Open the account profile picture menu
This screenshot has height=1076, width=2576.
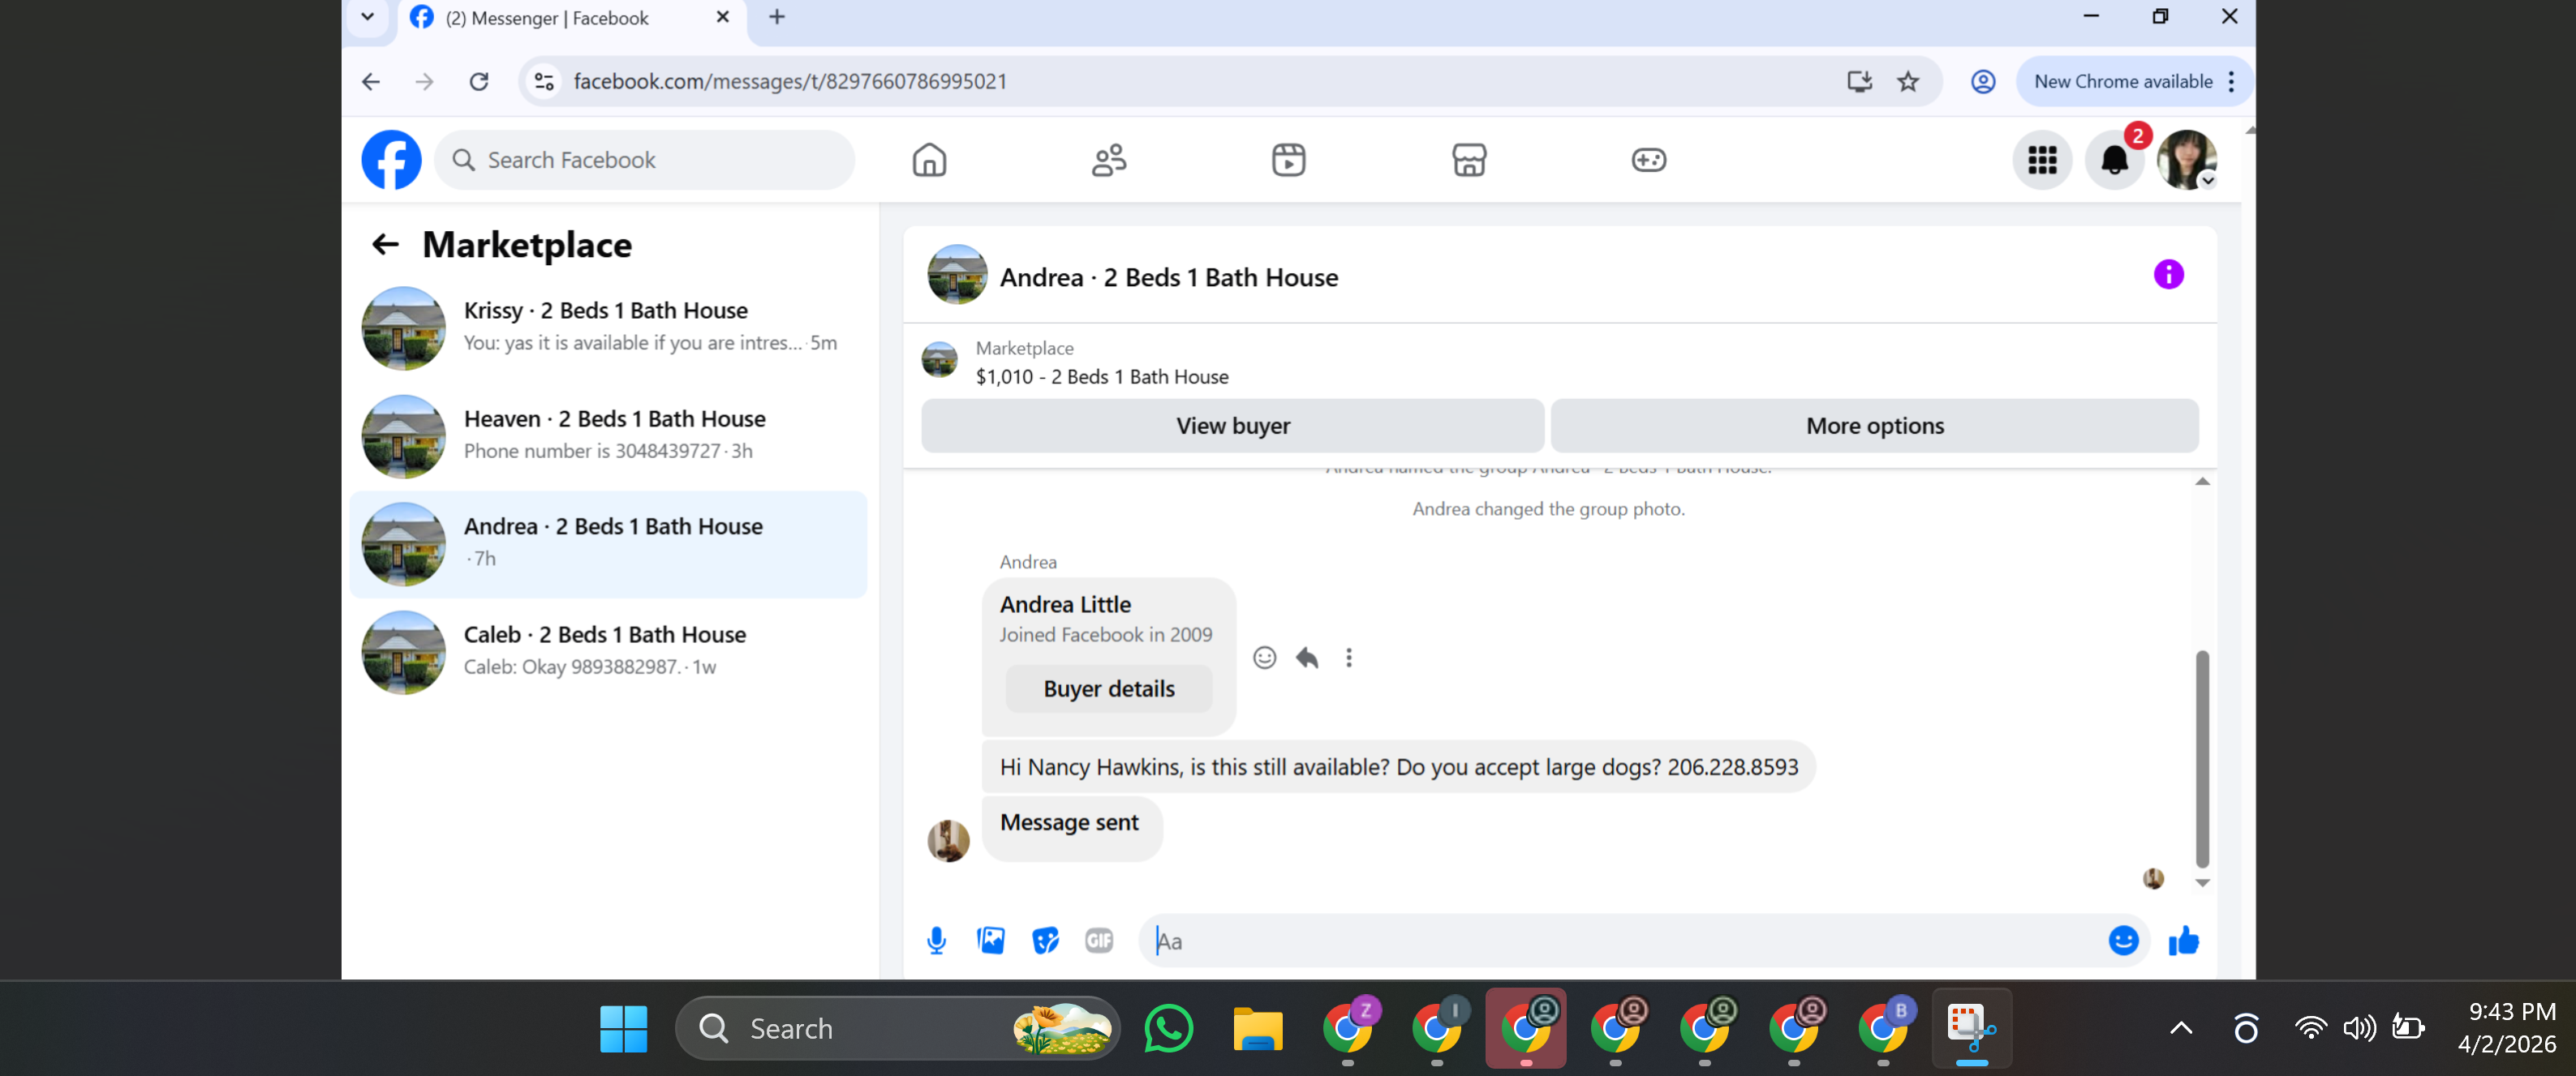point(2187,160)
